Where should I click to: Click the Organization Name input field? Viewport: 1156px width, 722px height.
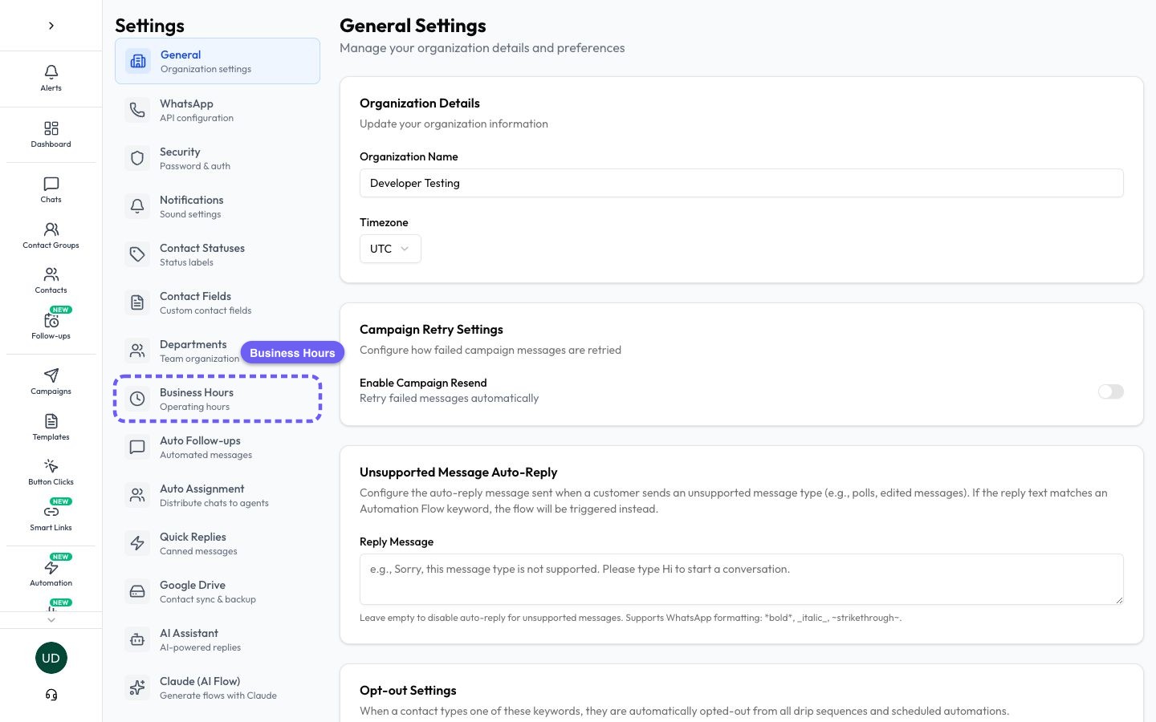pyautogui.click(x=742, y=183)
